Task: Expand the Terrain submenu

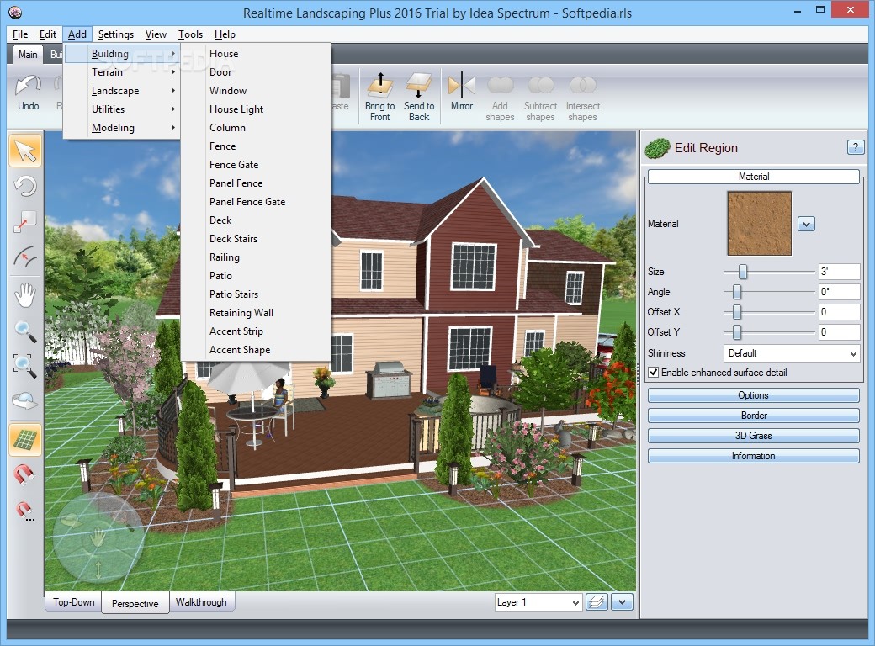Action: click(121, 72)
